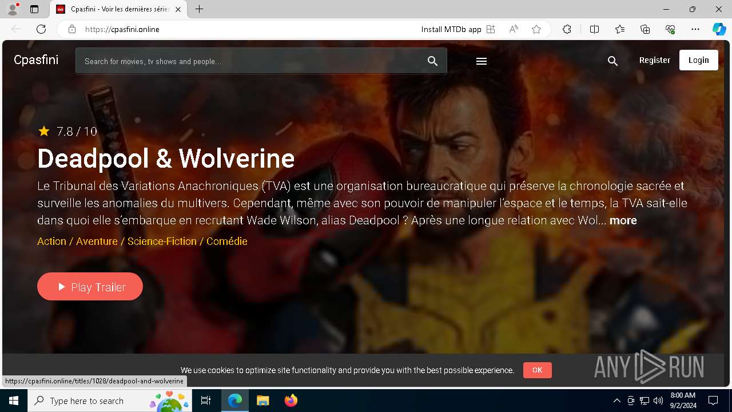View site information lock icon
The width and height of the screenshot is (732, 412).
click(71, 29)
